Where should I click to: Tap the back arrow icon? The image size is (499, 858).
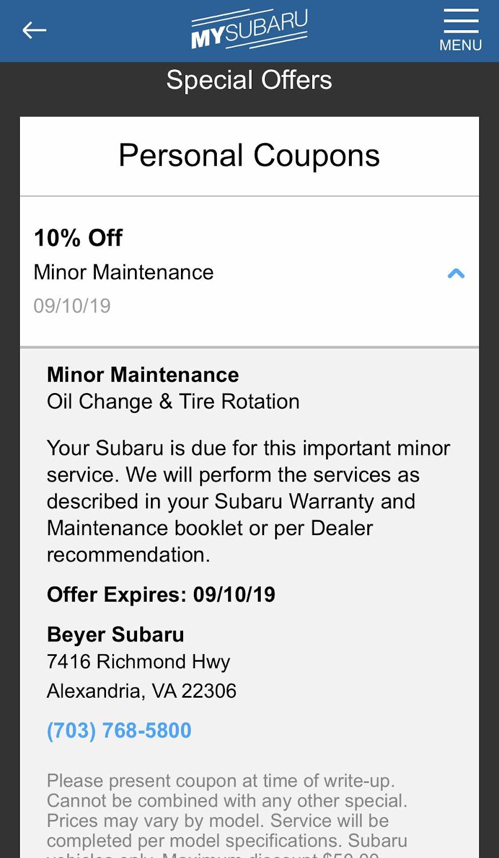(34, 31)
